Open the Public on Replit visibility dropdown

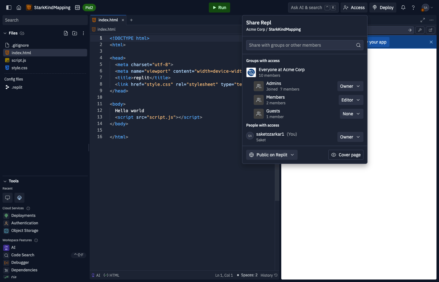click(272, 155)
